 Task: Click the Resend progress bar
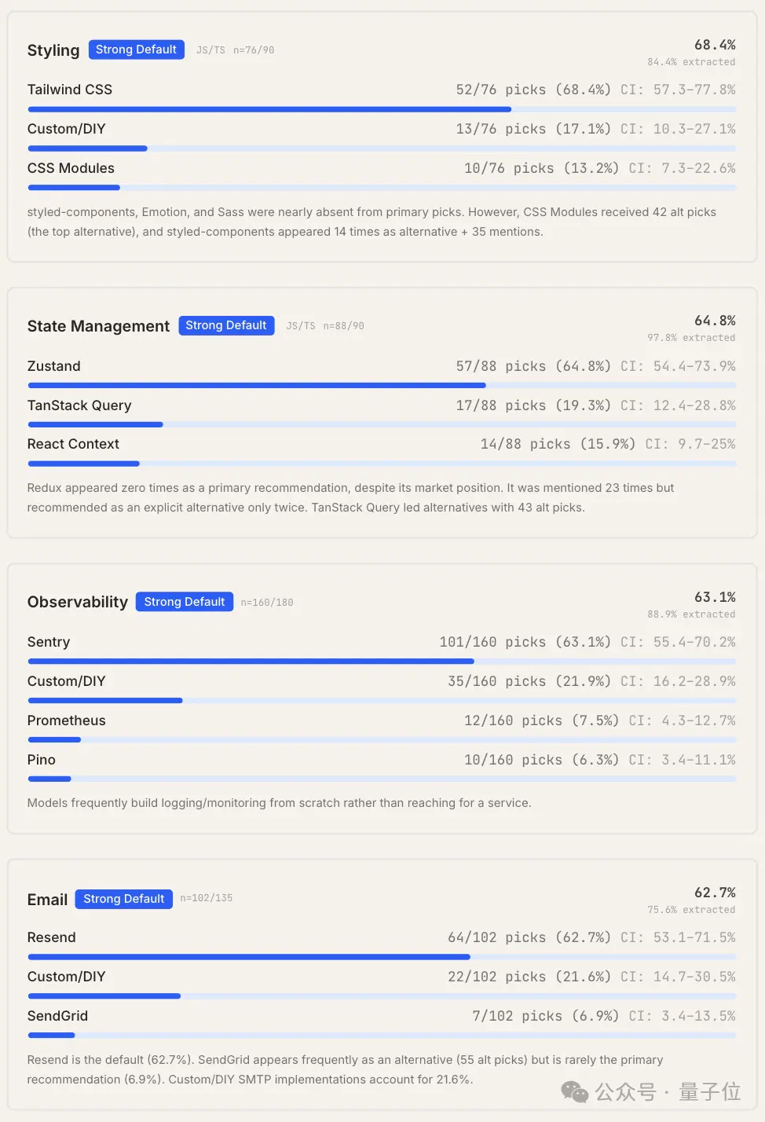coord(382,957)
